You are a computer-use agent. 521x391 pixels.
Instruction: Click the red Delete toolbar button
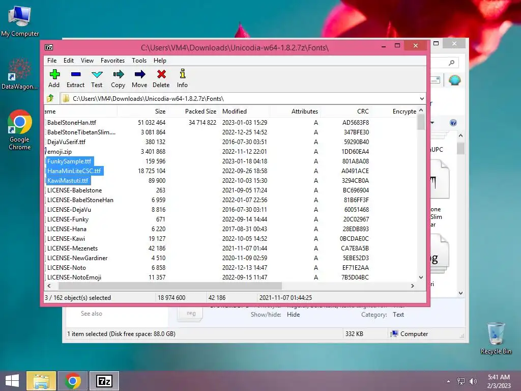click(161, 79)
